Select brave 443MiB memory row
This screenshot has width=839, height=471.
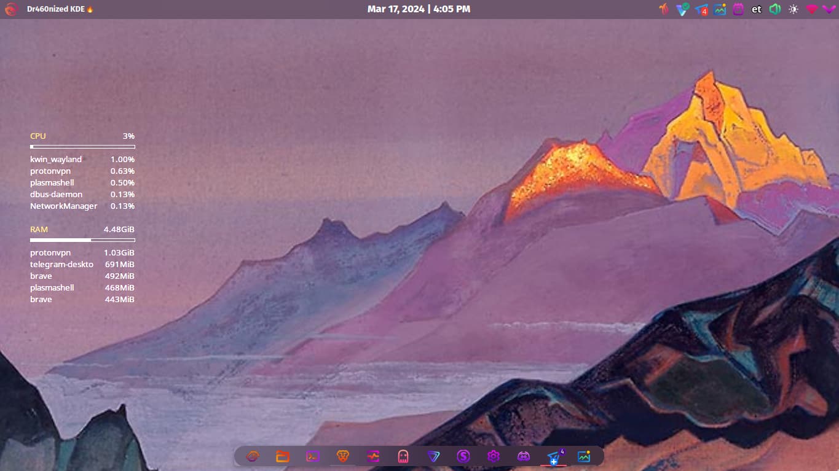(82, 299)
